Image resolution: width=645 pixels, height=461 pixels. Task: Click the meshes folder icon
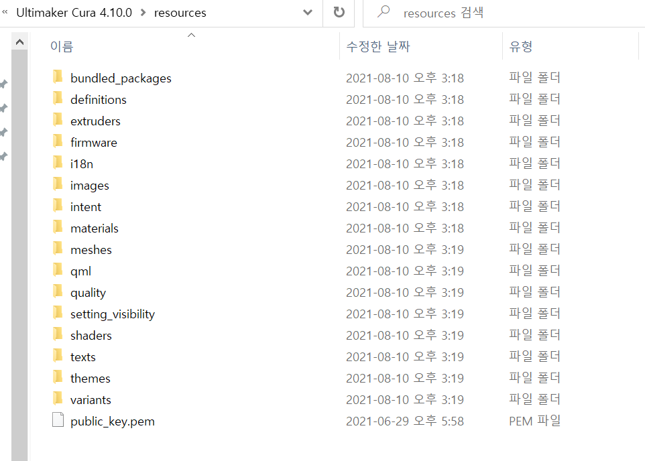pyautogui.click(x=58, y=249)
